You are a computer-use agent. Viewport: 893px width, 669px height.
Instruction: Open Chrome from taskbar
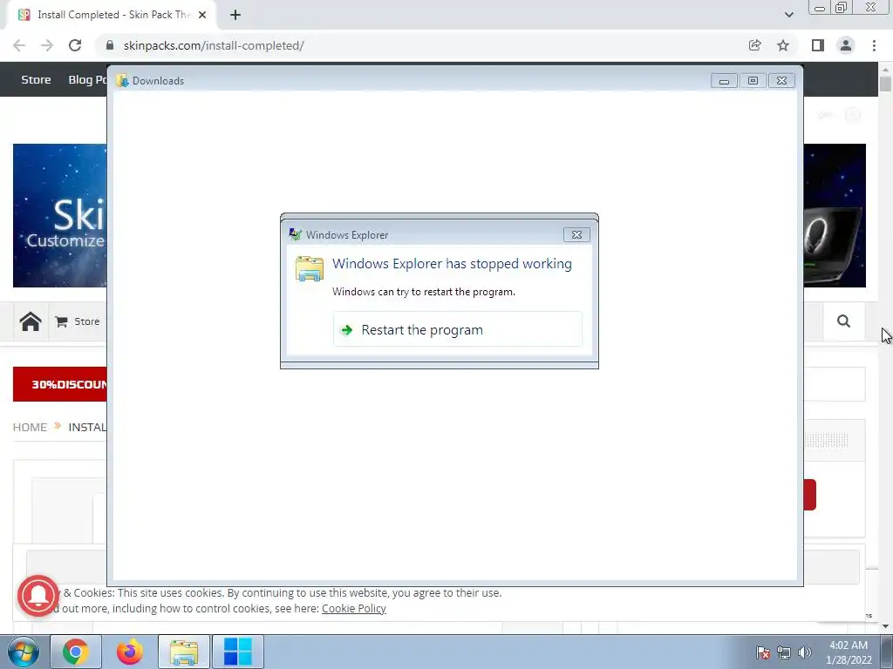tap(75, 652)
